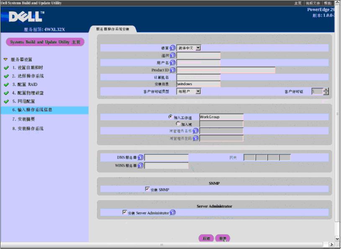This screenshot has width=341, height=249.
Task: Click the first 网关 octet box
Action: click(249, 157)
